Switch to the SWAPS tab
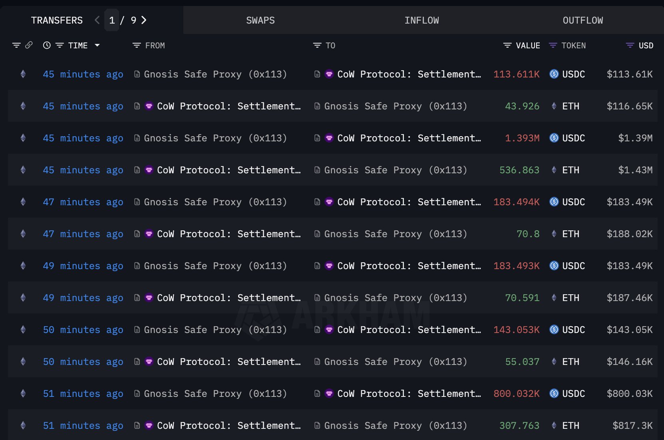 [x=260, y=20]
